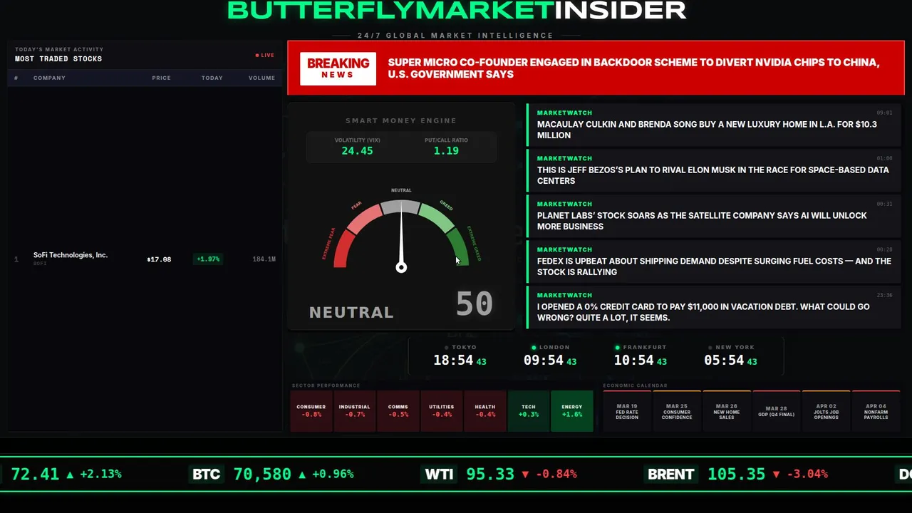This screenshot has width=912, height=513.
Task: Open the FedEx shipping demand story
Action: point(714,261)
